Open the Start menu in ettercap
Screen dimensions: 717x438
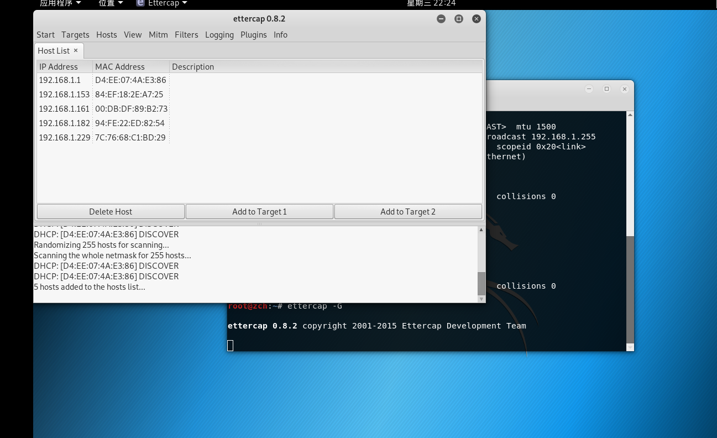point(45,34)
